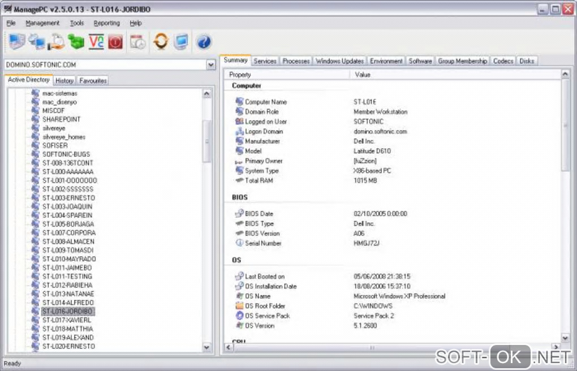Click the network computers toolbar icon

[36, 41]
